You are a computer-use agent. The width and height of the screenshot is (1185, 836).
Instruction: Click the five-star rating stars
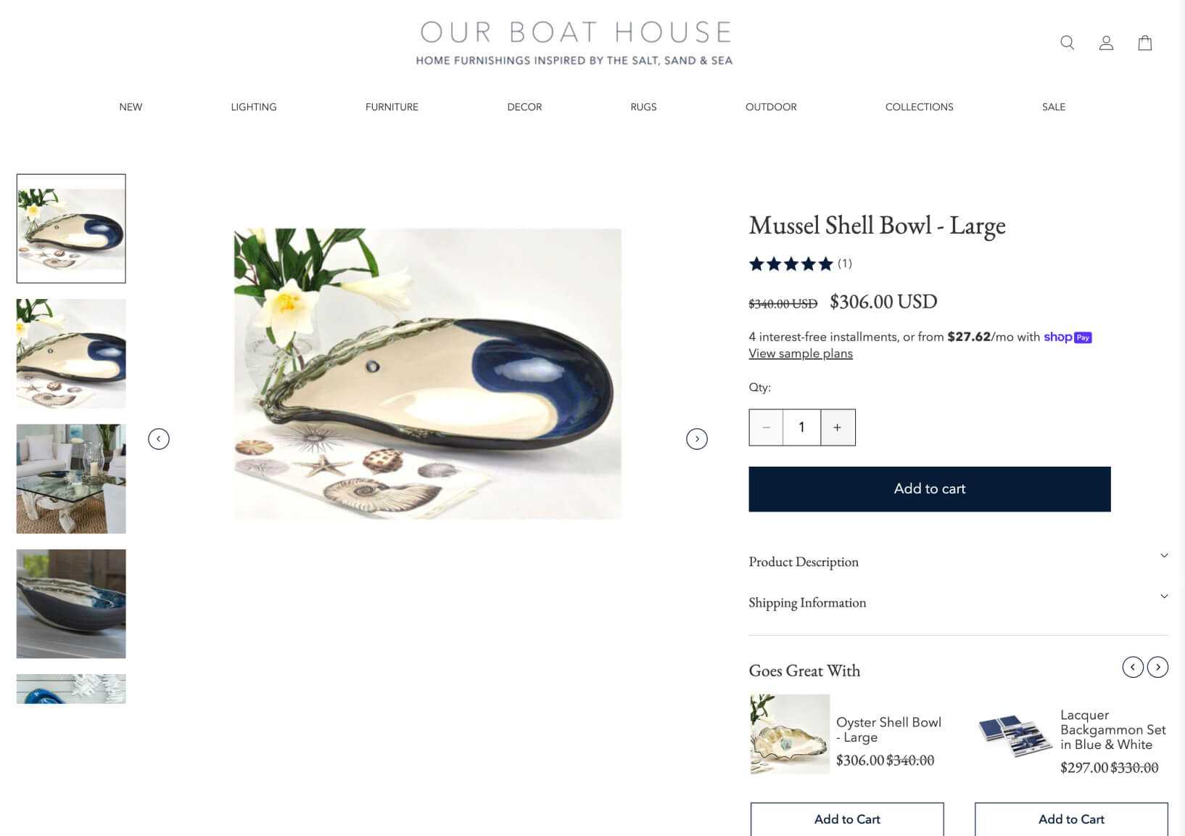(790, 263)
